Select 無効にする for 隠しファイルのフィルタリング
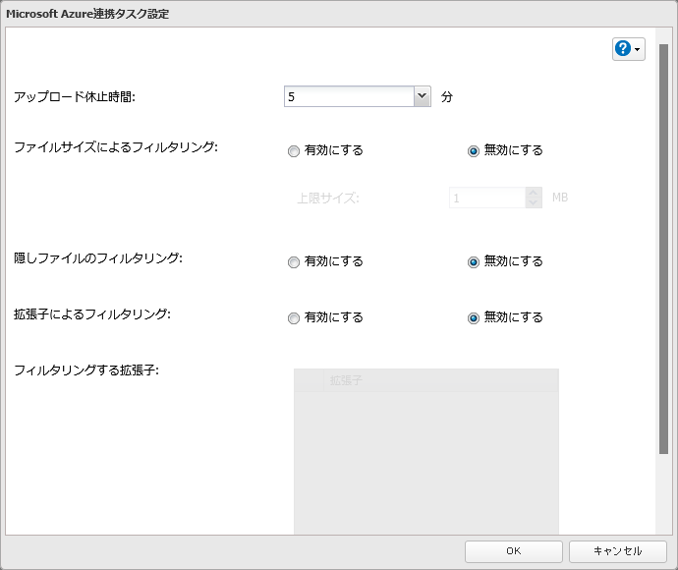This screenshot has height=570, width=678. tap(474, 262)
